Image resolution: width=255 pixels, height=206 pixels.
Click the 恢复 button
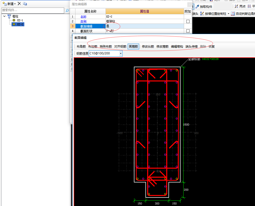coord(212,46)
